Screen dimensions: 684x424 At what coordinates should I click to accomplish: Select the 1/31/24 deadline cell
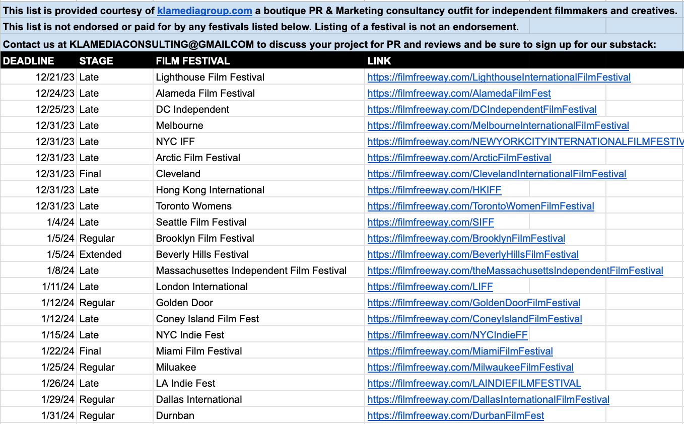click(x=38, y=415)
